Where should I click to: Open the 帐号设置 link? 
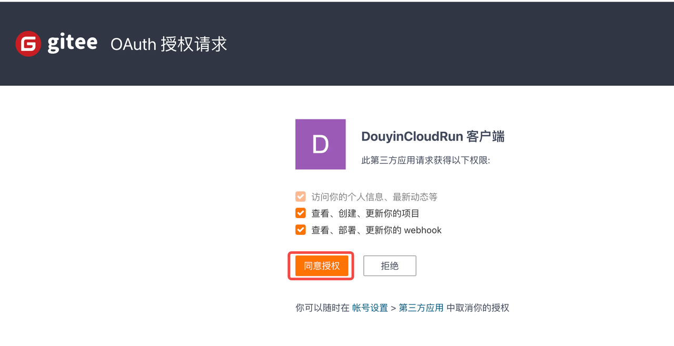point(370,308)
